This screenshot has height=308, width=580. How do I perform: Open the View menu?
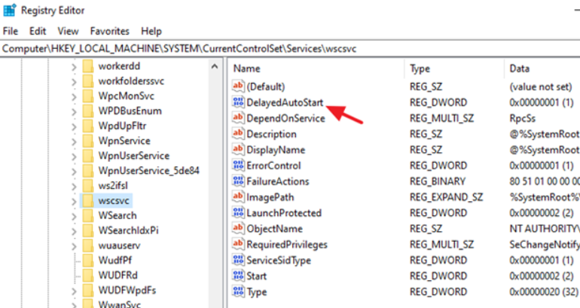point(68,31)
